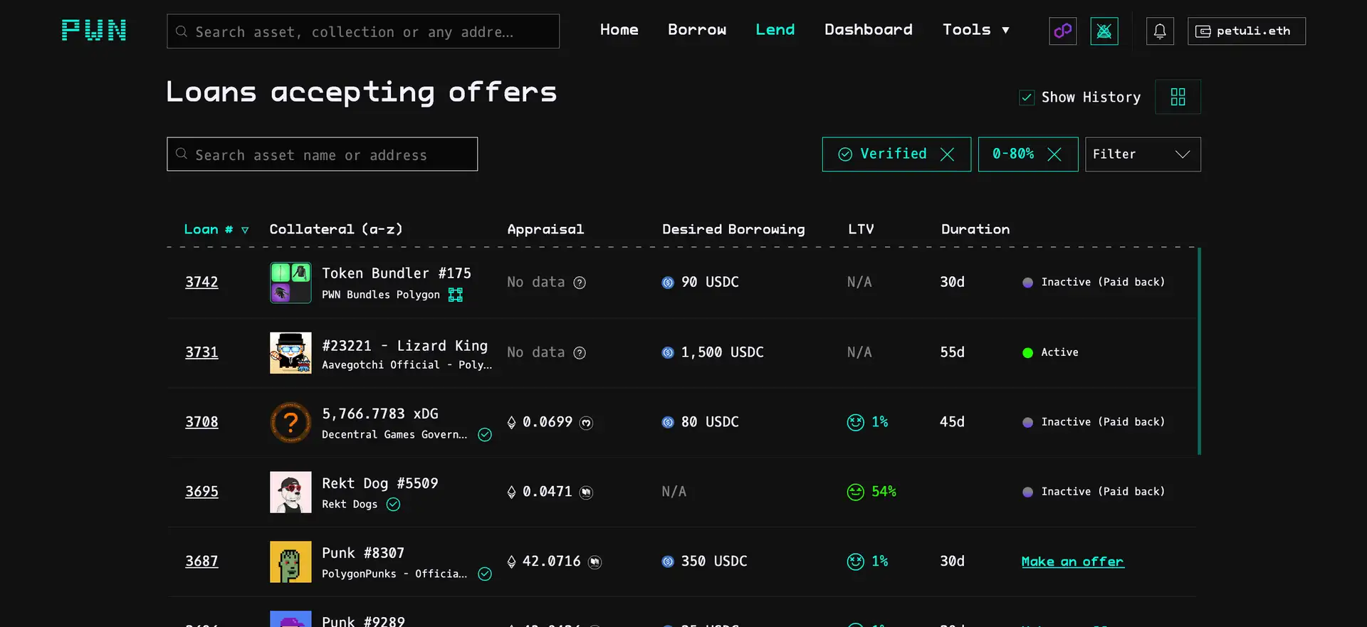Click the verified checkmark beside Rekt Dogs
Image resolution: width=1367 pixels, height=627 pixels.
(x=393, y=505)
